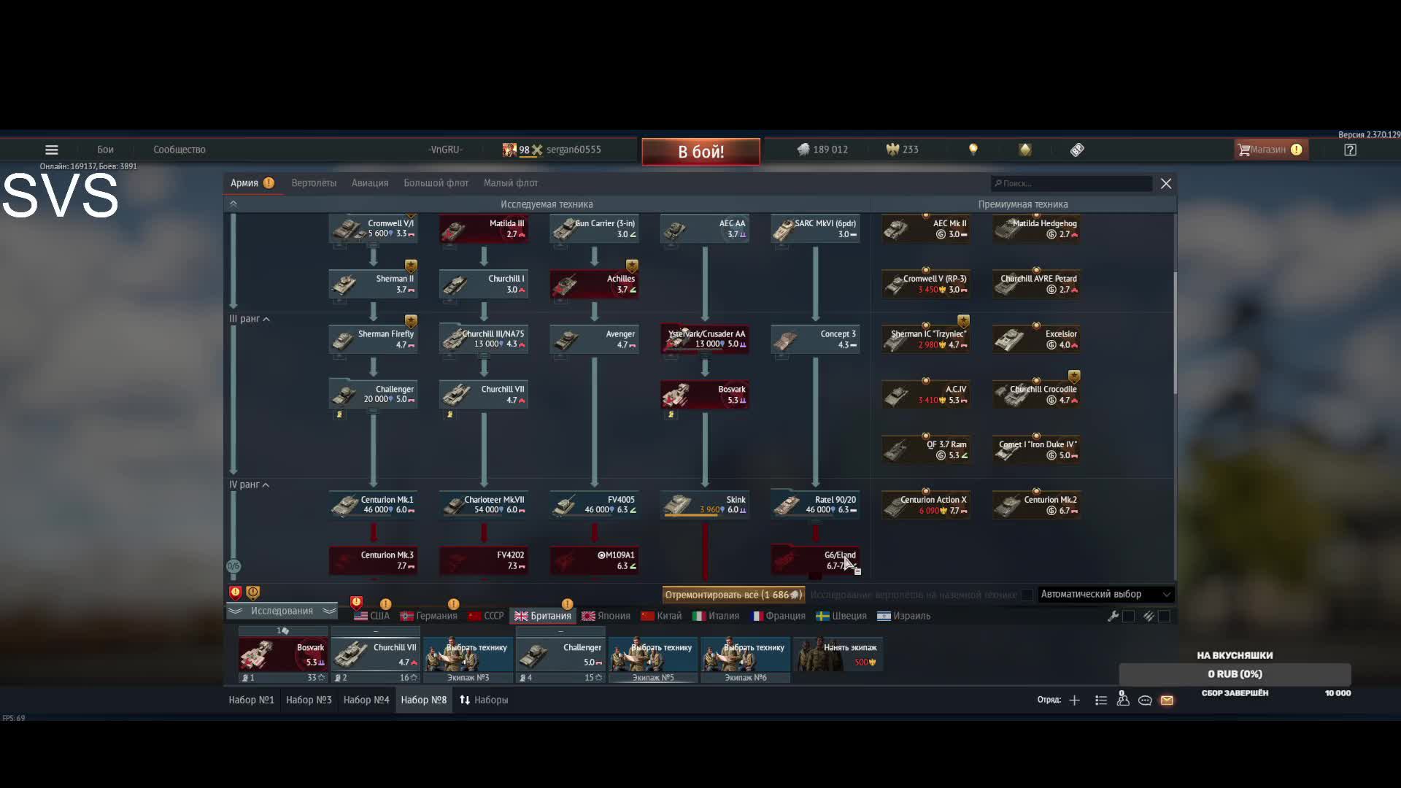Screen dimensions: 1401x788
Task: Open the Магазин shop cart button
Action: [x=1270, y=150]
